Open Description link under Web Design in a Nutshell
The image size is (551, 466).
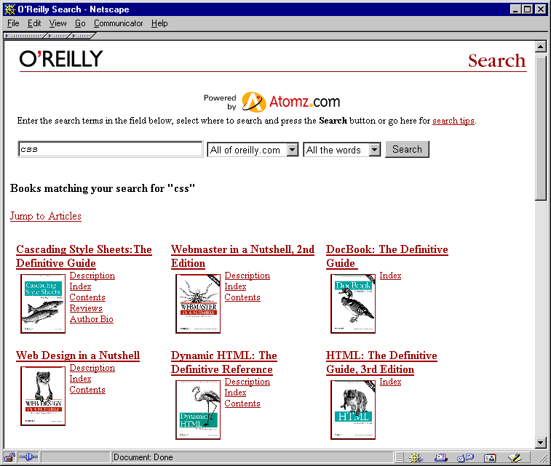pos(92,368)
